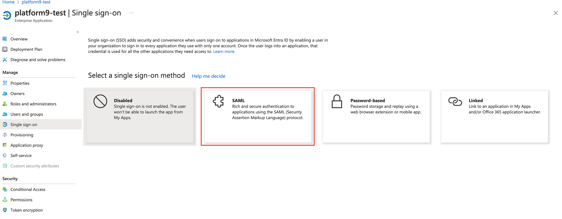Open Users and groups menu item
The height and width of the screenshot is (219, 562).
tap(27, 114)
